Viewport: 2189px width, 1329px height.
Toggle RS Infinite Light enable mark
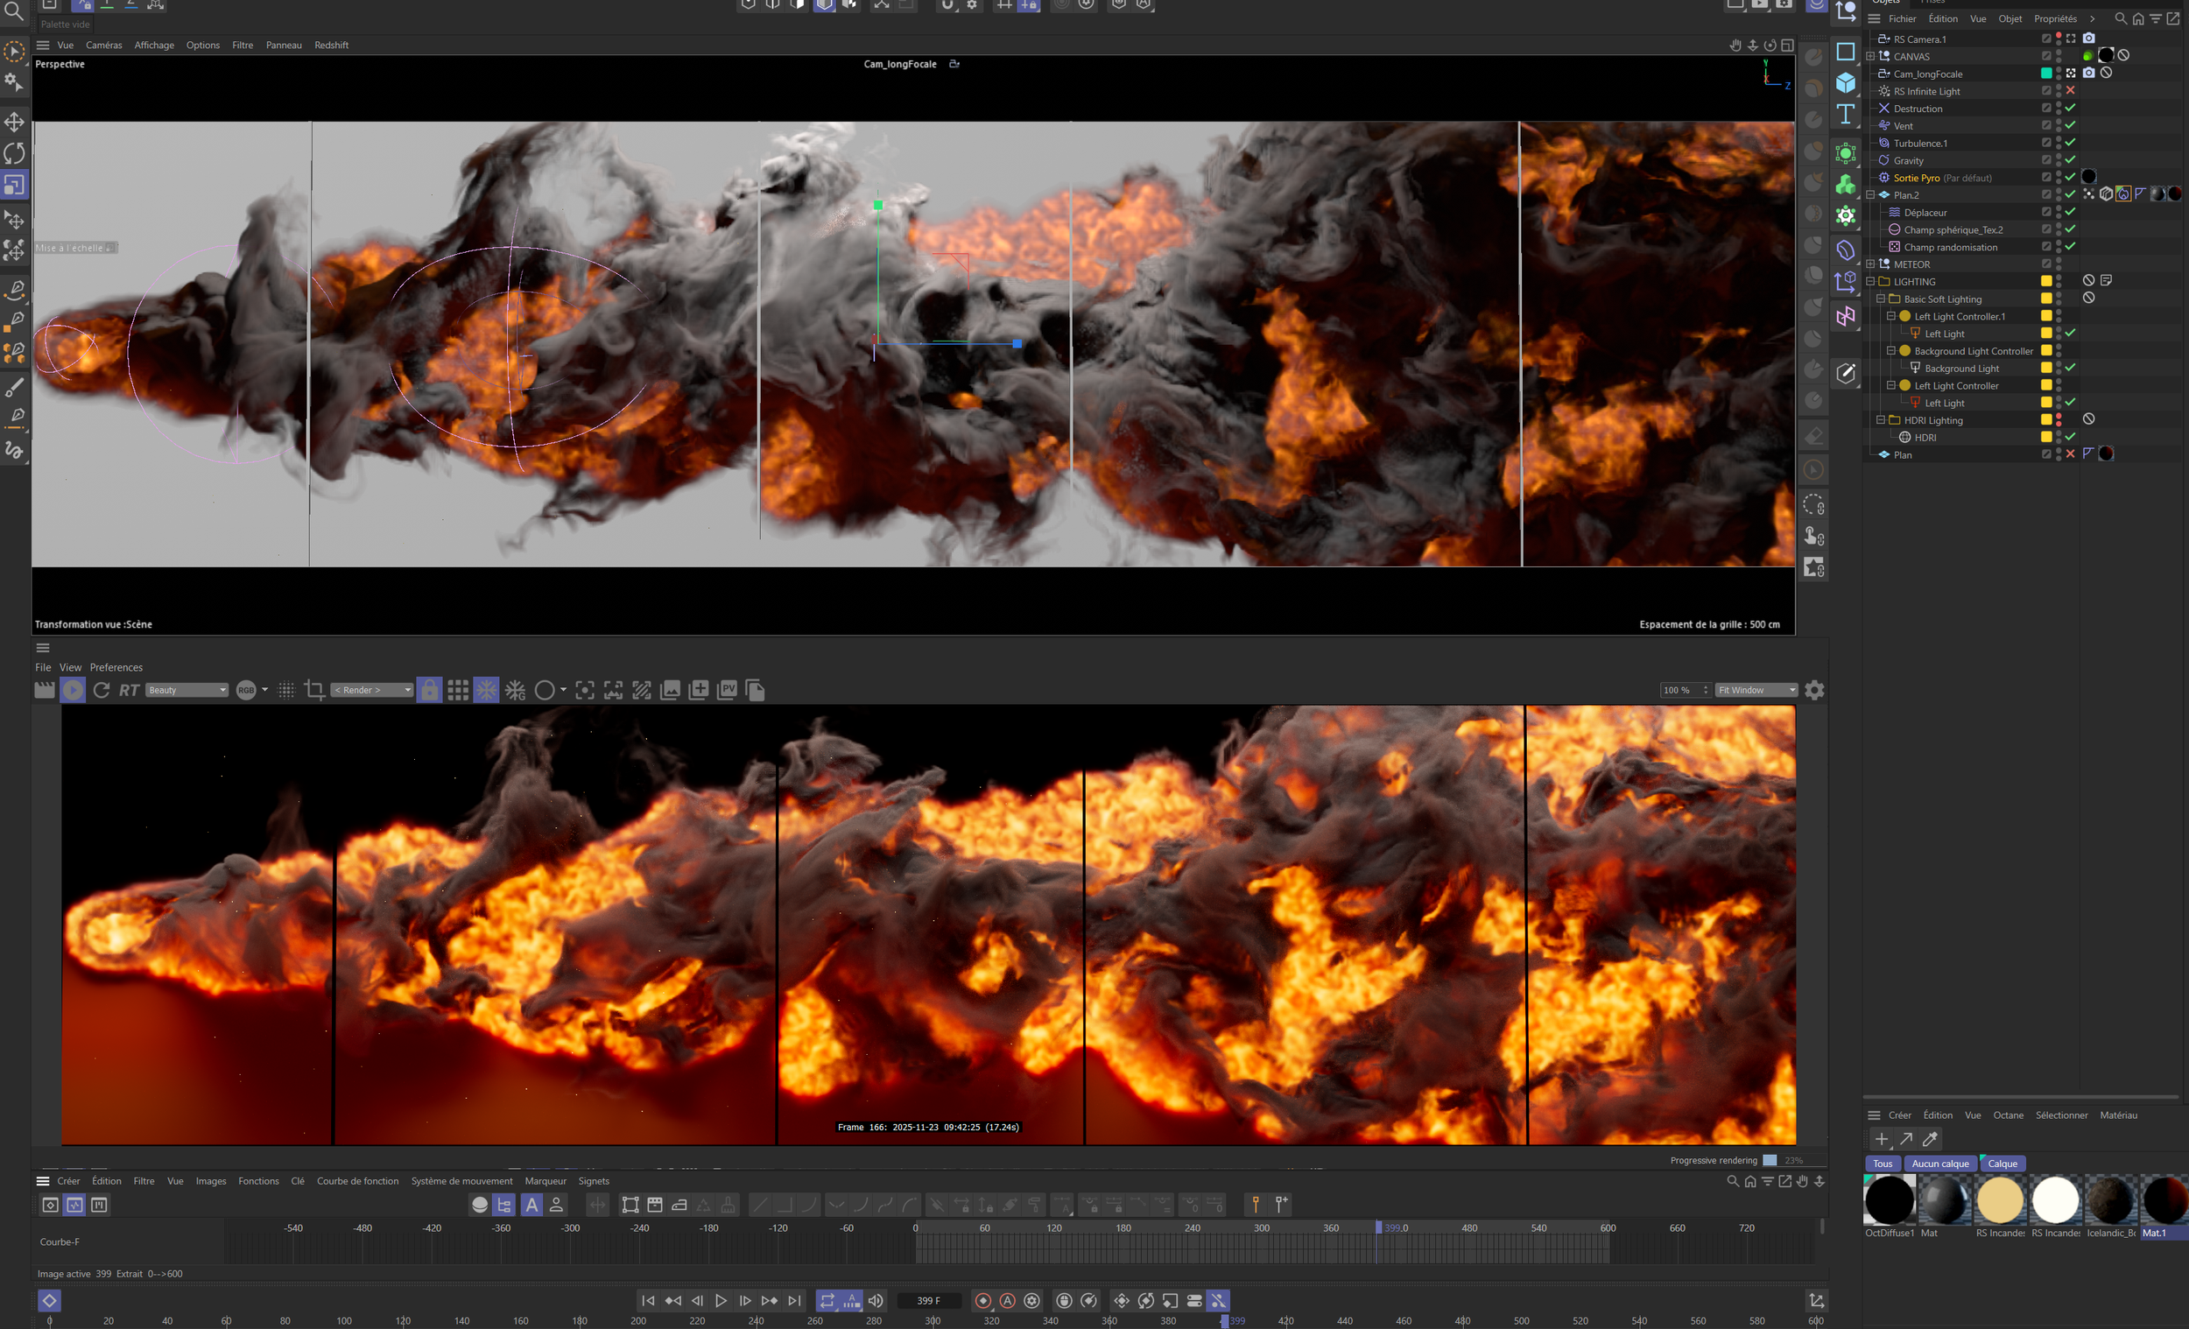2070,91
